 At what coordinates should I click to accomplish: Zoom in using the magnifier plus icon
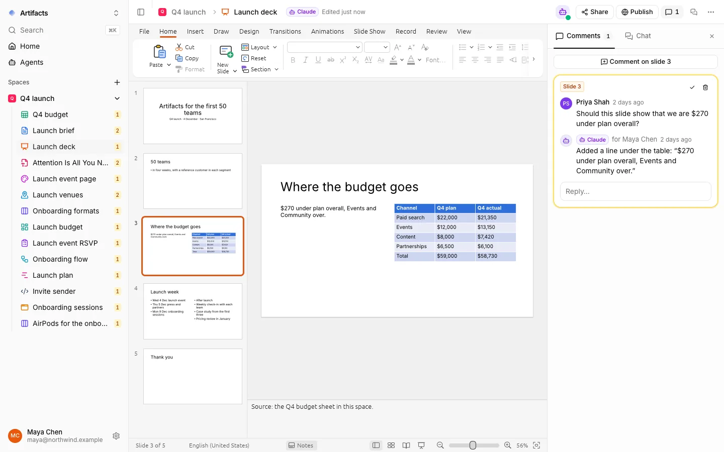508,445
